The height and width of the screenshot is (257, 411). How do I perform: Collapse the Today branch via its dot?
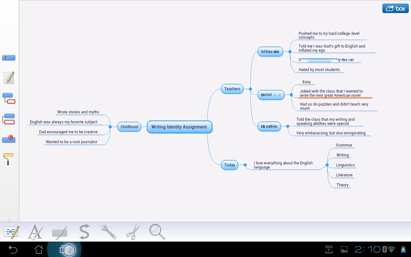point(245,165)
